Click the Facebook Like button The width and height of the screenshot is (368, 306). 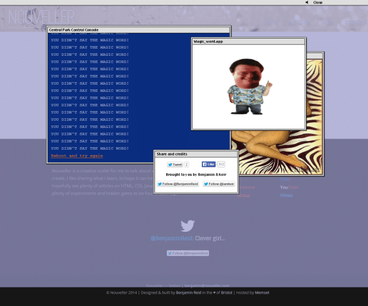[208, 164]
